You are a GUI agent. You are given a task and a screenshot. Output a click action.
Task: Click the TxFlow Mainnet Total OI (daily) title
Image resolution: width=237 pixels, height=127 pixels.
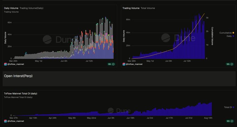[21, 94]
